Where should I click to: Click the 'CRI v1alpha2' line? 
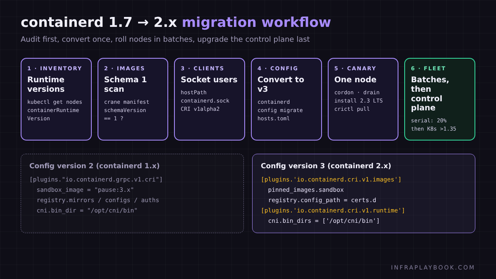[200, 109]
